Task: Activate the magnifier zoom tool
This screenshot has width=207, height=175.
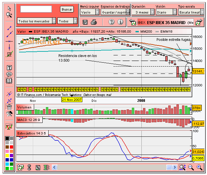Action: [x=9, y=15]
